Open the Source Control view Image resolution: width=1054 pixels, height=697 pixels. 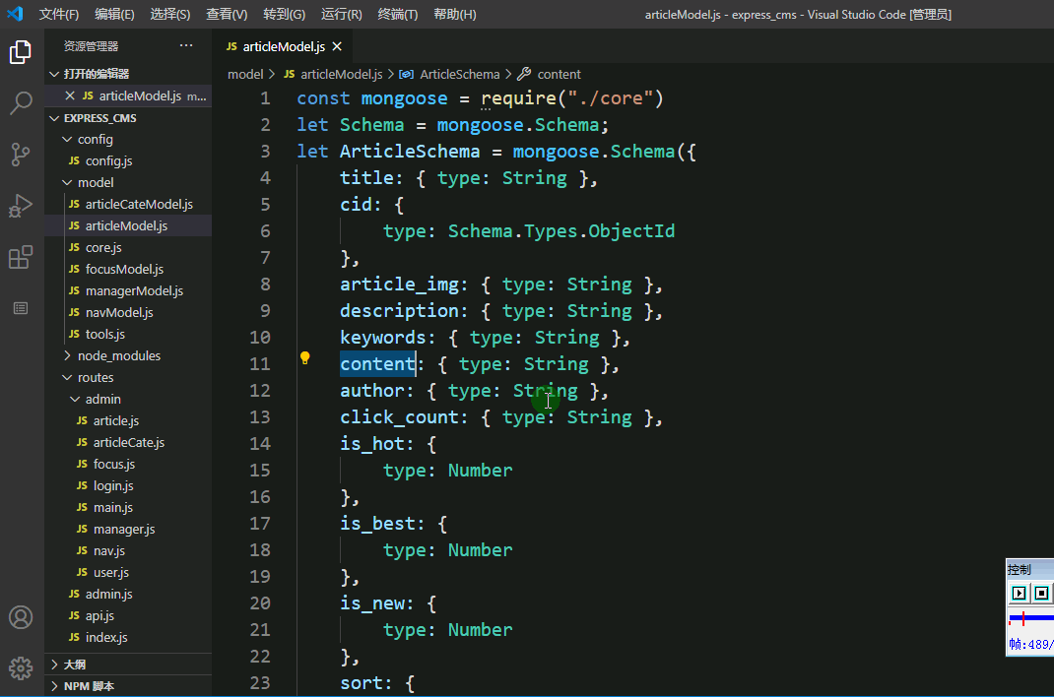21,155
